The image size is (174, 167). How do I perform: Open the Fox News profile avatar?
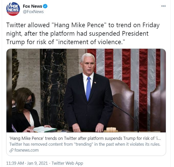click(x=13, y=9)
